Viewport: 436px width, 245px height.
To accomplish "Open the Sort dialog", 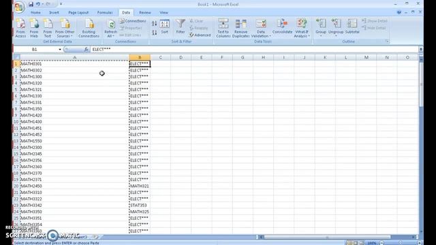I will click(165, 27).
